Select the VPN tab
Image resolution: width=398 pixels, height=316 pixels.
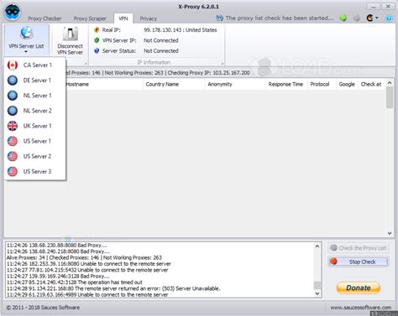(x=123, y=18)
